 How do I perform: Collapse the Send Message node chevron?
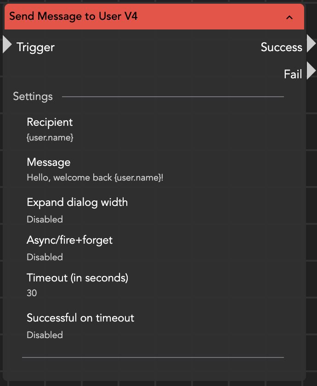[x=289, y=18]
